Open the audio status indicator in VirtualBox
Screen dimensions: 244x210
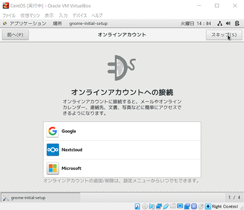click(x=152, y=206)
